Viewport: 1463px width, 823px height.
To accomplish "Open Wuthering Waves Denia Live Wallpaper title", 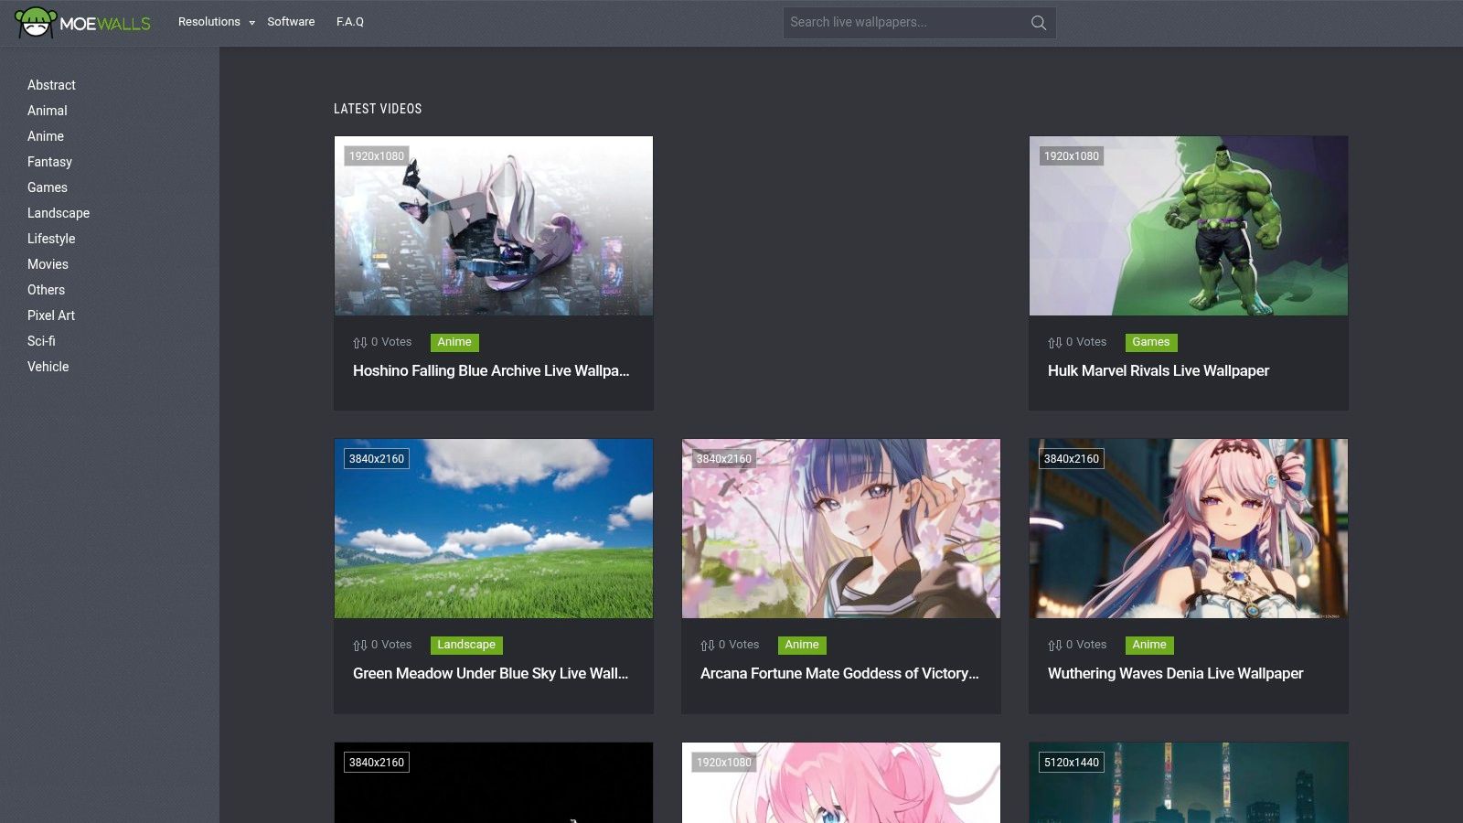I will click(x=1176, y=673).
